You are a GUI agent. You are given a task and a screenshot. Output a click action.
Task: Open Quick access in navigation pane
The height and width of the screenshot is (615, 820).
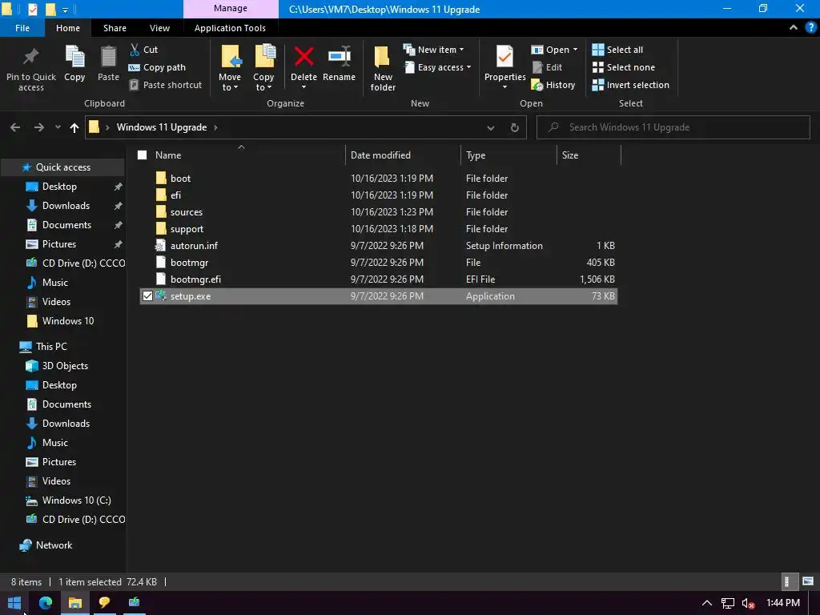[62, 167]
